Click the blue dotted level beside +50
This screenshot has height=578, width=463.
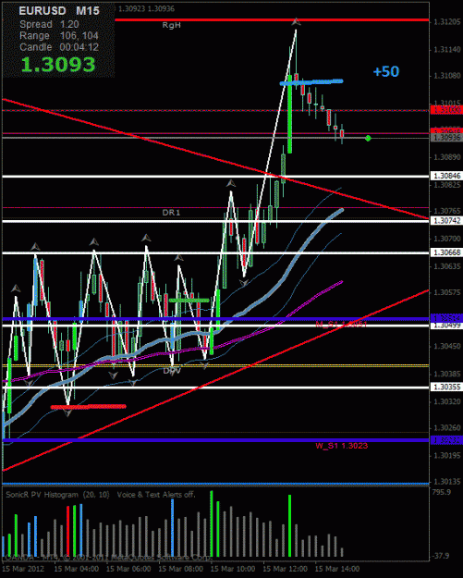311,82
